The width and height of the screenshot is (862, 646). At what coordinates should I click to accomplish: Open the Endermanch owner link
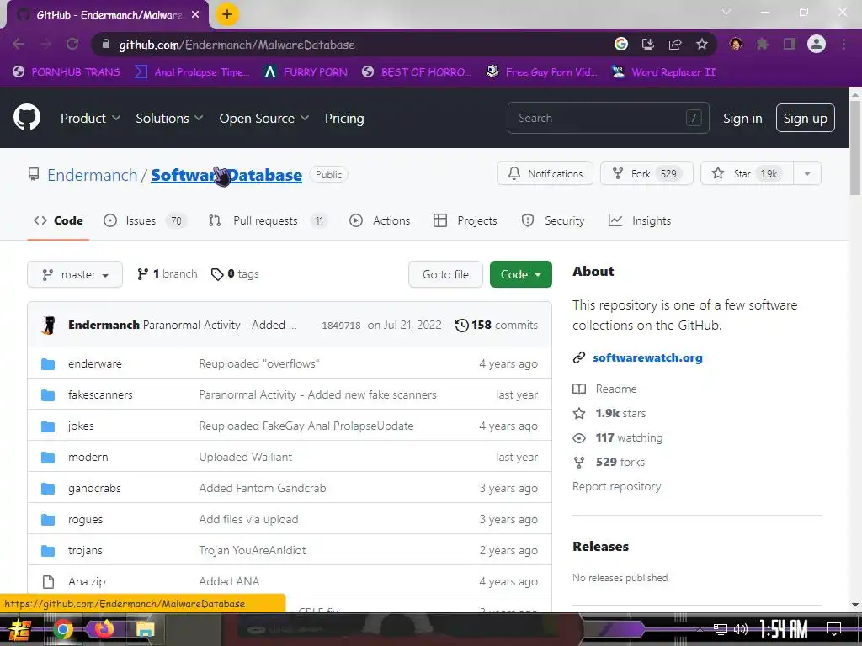point(92,175)
